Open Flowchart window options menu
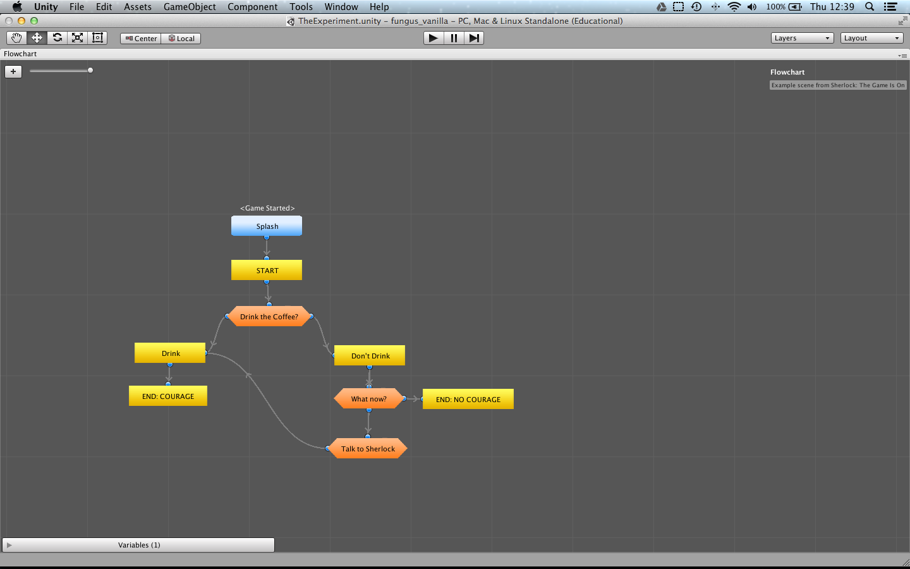 tap(902, 55)
